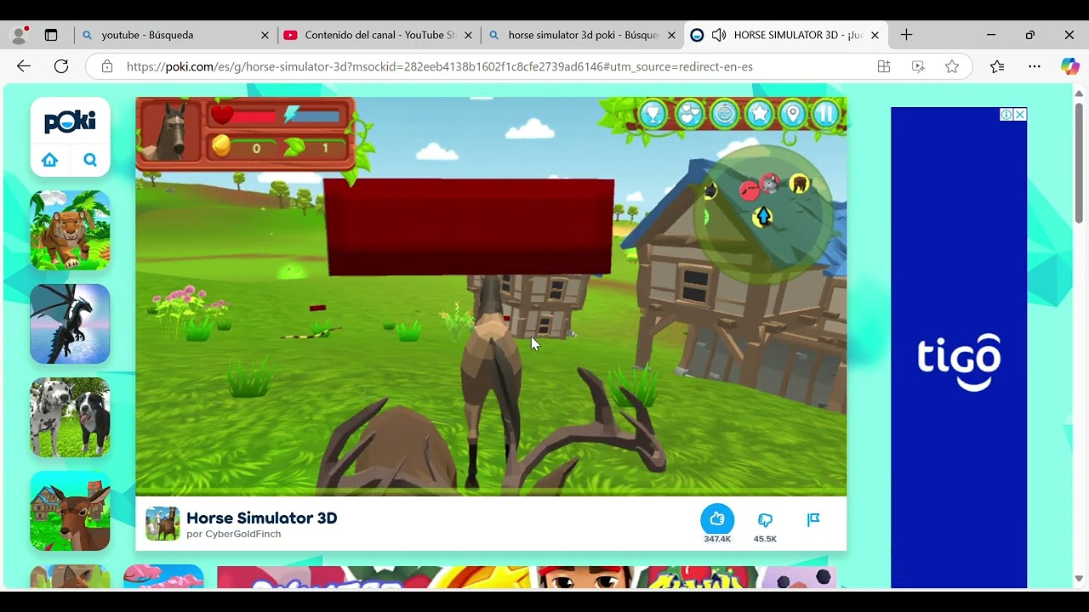Click the red snake marker on minimap
1089x612 pixels.
749,190
